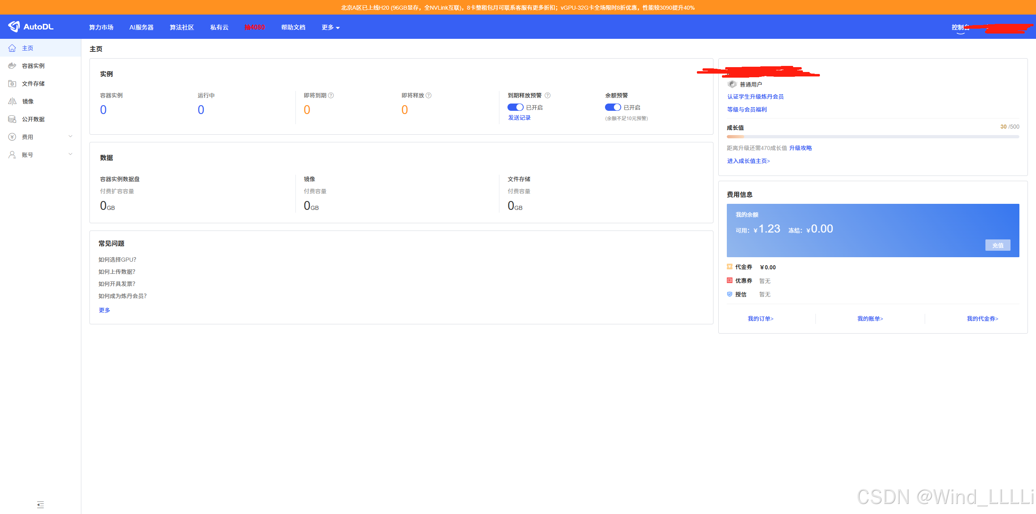Click the file storage sidebar icon
This screenshot has width=1036, height=514.
12,84
